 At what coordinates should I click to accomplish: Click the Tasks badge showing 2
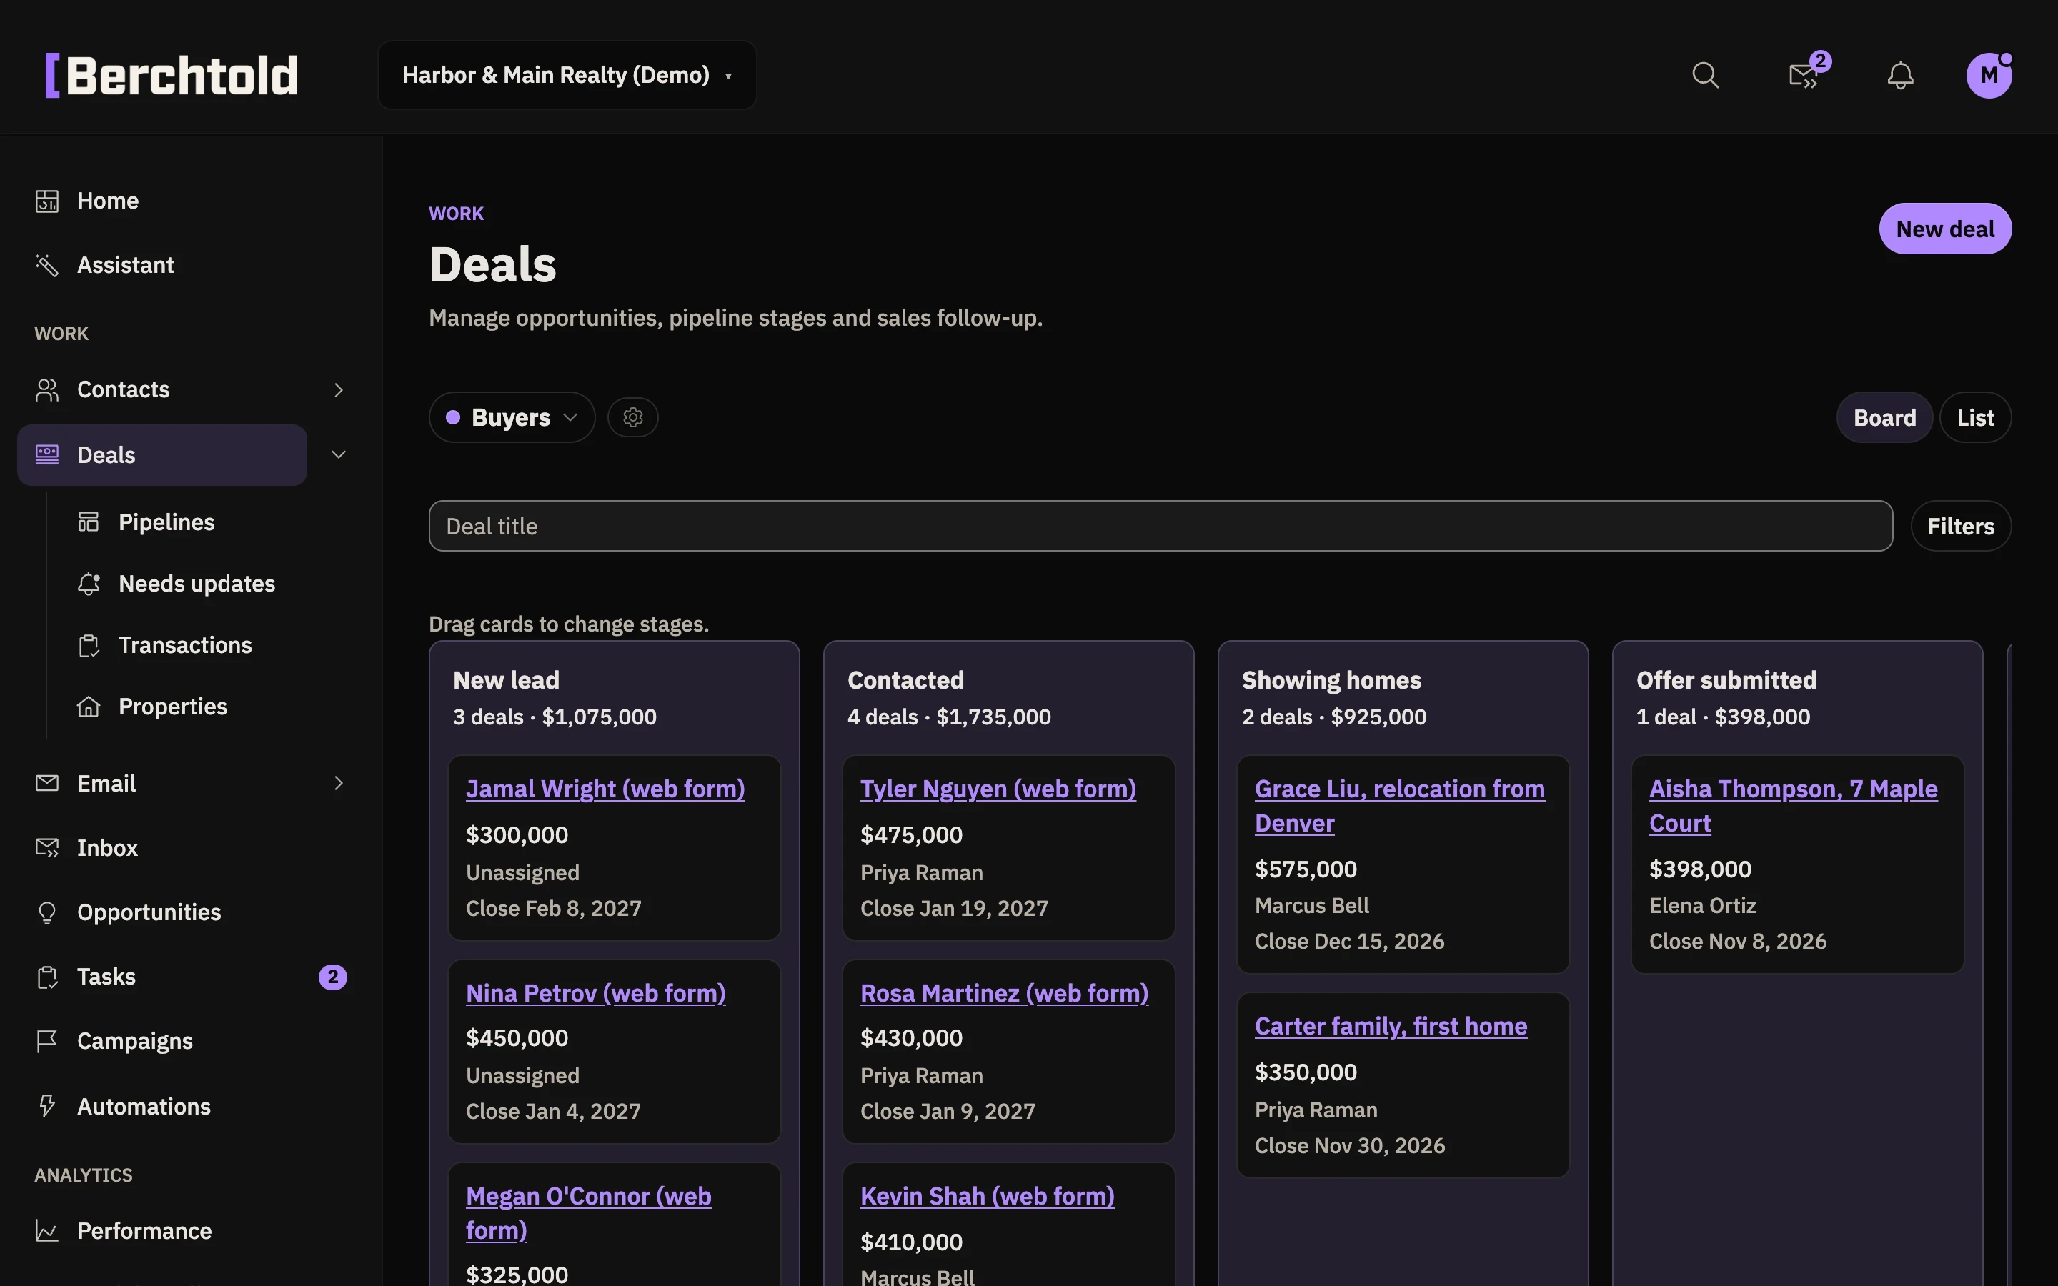tap(332, 977)
